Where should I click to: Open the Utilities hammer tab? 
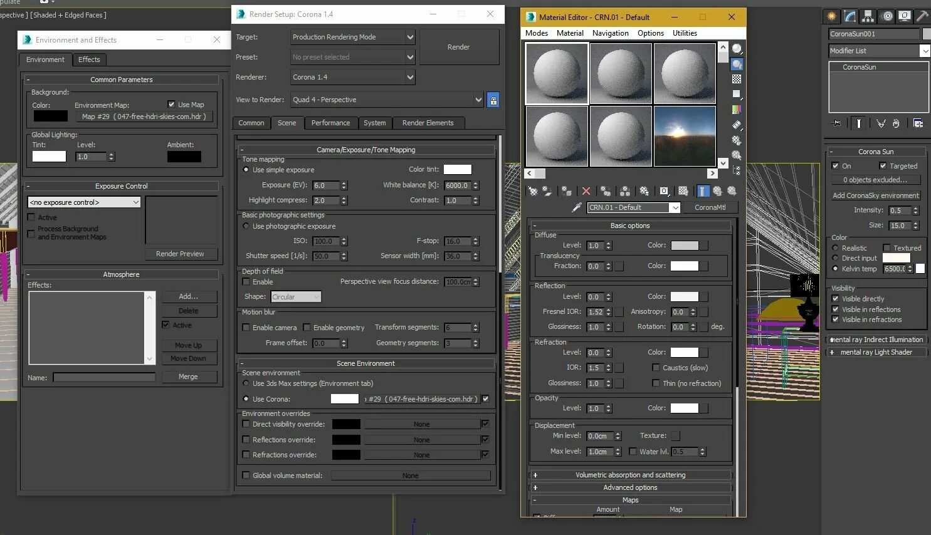922,16
